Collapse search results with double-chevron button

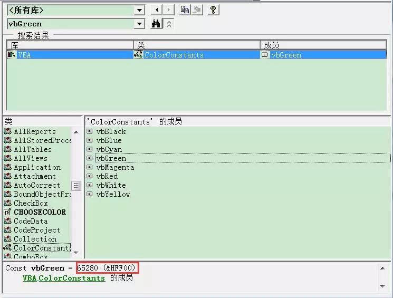pyautogui.click(x=169, y=24)
